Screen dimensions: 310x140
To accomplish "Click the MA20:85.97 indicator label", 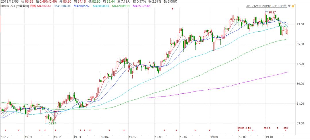I will pyautogui.click(x=82, y=6).
